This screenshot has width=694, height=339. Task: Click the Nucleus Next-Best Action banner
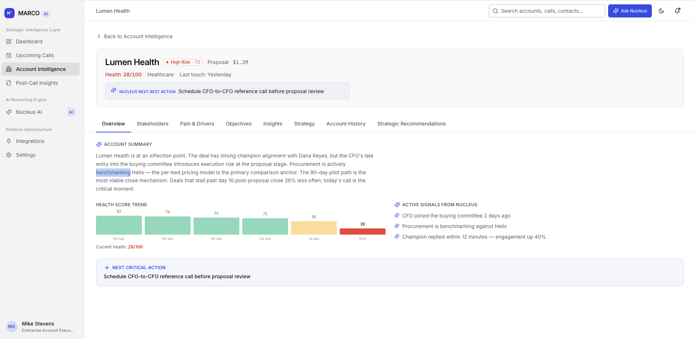(x=227, y=91)
